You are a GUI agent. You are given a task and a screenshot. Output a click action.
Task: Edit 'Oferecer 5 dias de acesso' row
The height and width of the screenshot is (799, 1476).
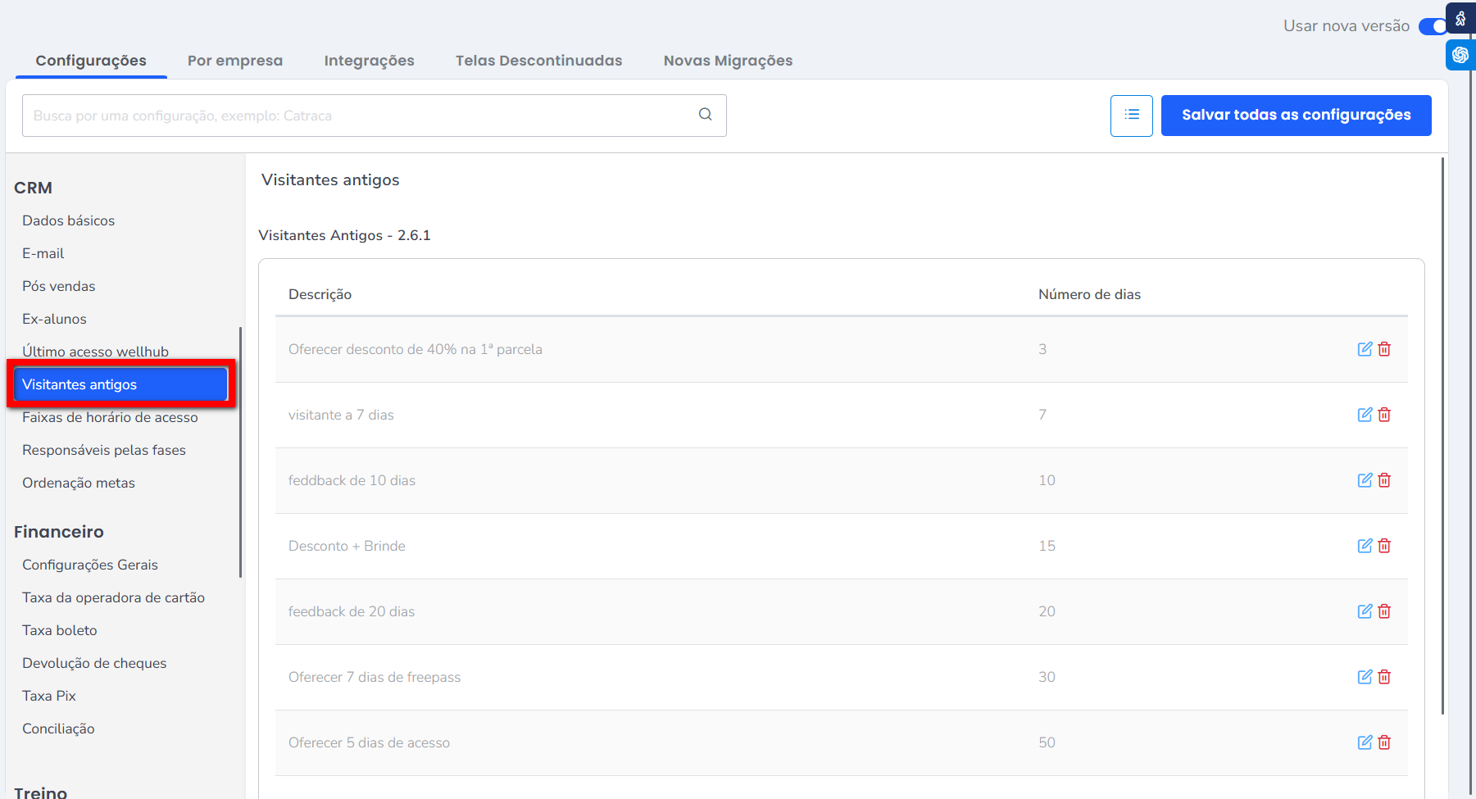click(x=1365, y=742)
